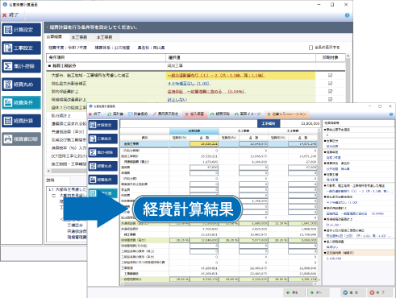This screenshot has height=298, width=396.
Task: Open 経費丸め in the back window sidebar
Action: (x=22, y=85)
